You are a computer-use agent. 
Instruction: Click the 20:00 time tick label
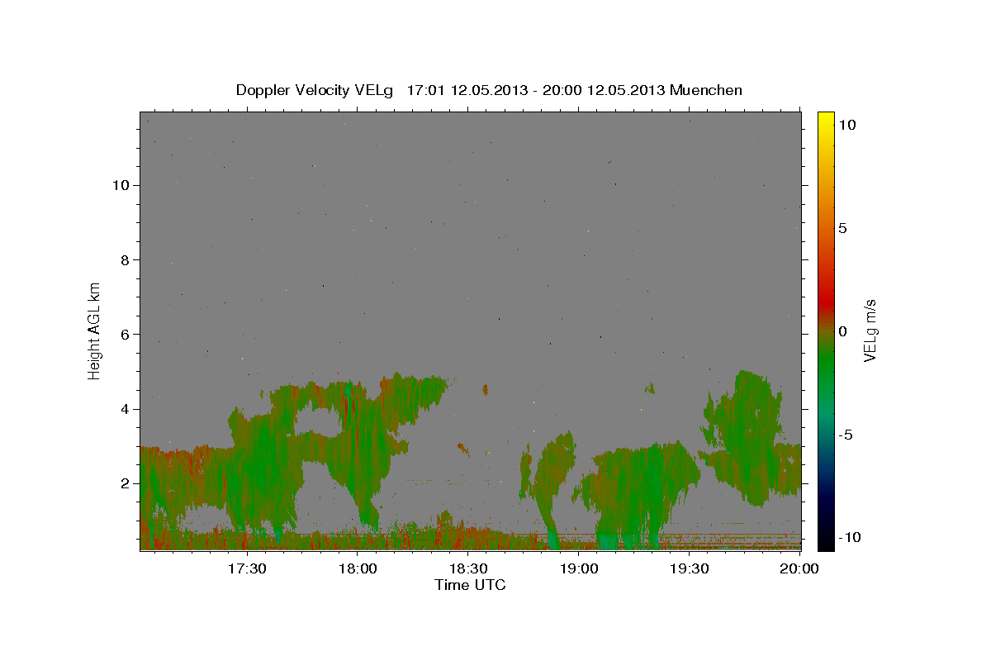coord(799,568)
